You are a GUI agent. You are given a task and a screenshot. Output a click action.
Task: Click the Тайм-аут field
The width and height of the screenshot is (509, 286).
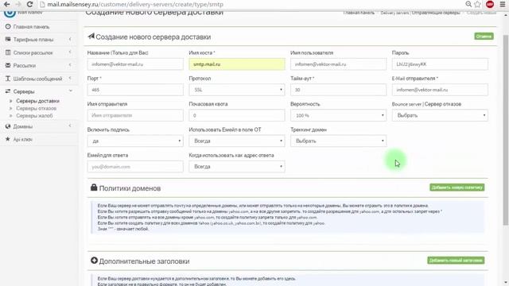[338, 90]
